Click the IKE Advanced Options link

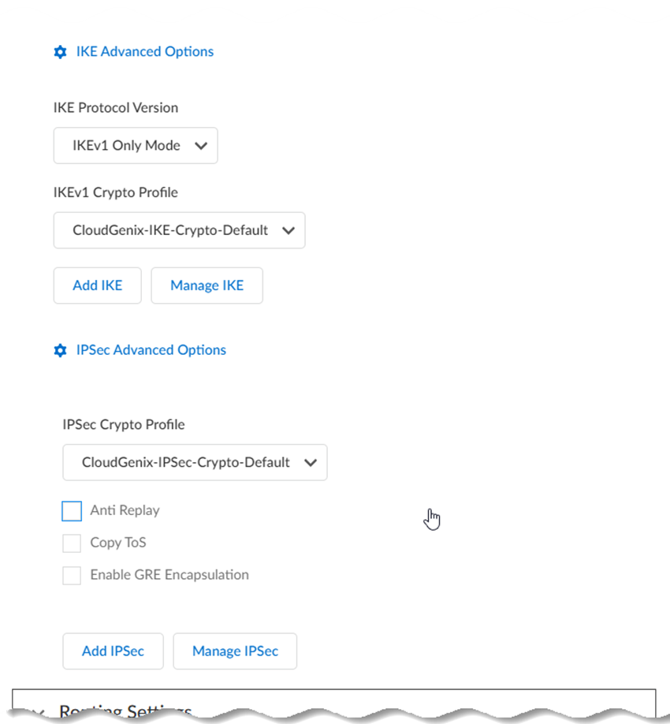tap(145, 52)
